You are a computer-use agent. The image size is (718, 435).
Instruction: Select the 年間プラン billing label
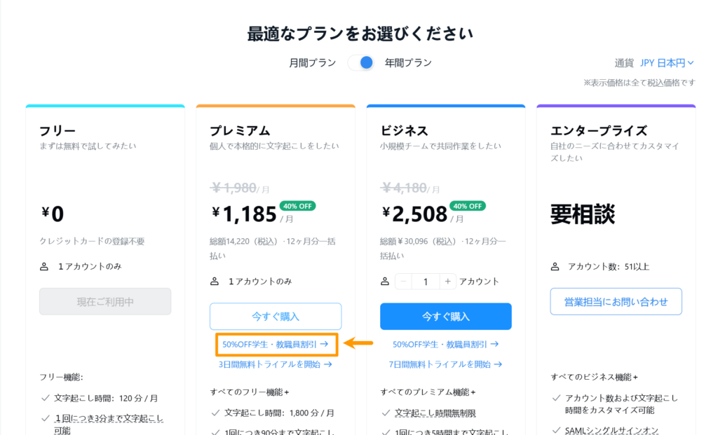click(x=408, y=63)
